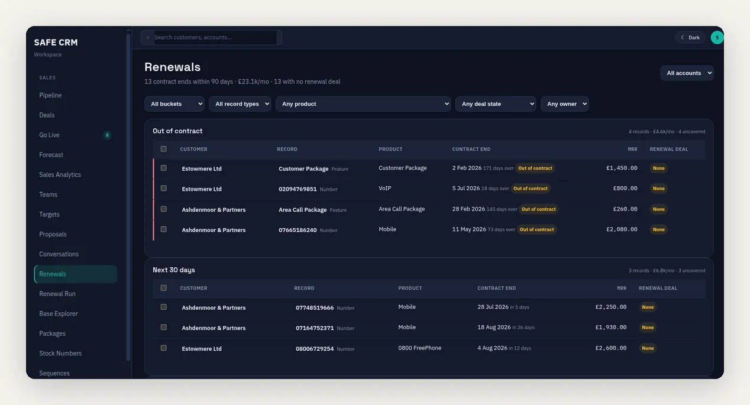
Task: Open Sequences in the sidebar
Action: click(76, 373)
